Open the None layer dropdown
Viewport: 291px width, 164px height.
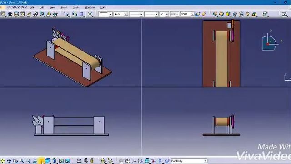pos(187,14)
